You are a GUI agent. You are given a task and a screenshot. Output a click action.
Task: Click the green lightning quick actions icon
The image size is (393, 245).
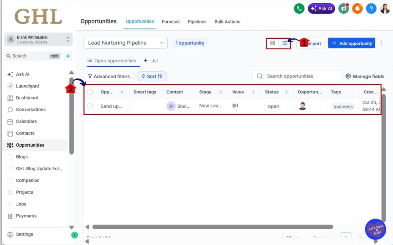68,56
